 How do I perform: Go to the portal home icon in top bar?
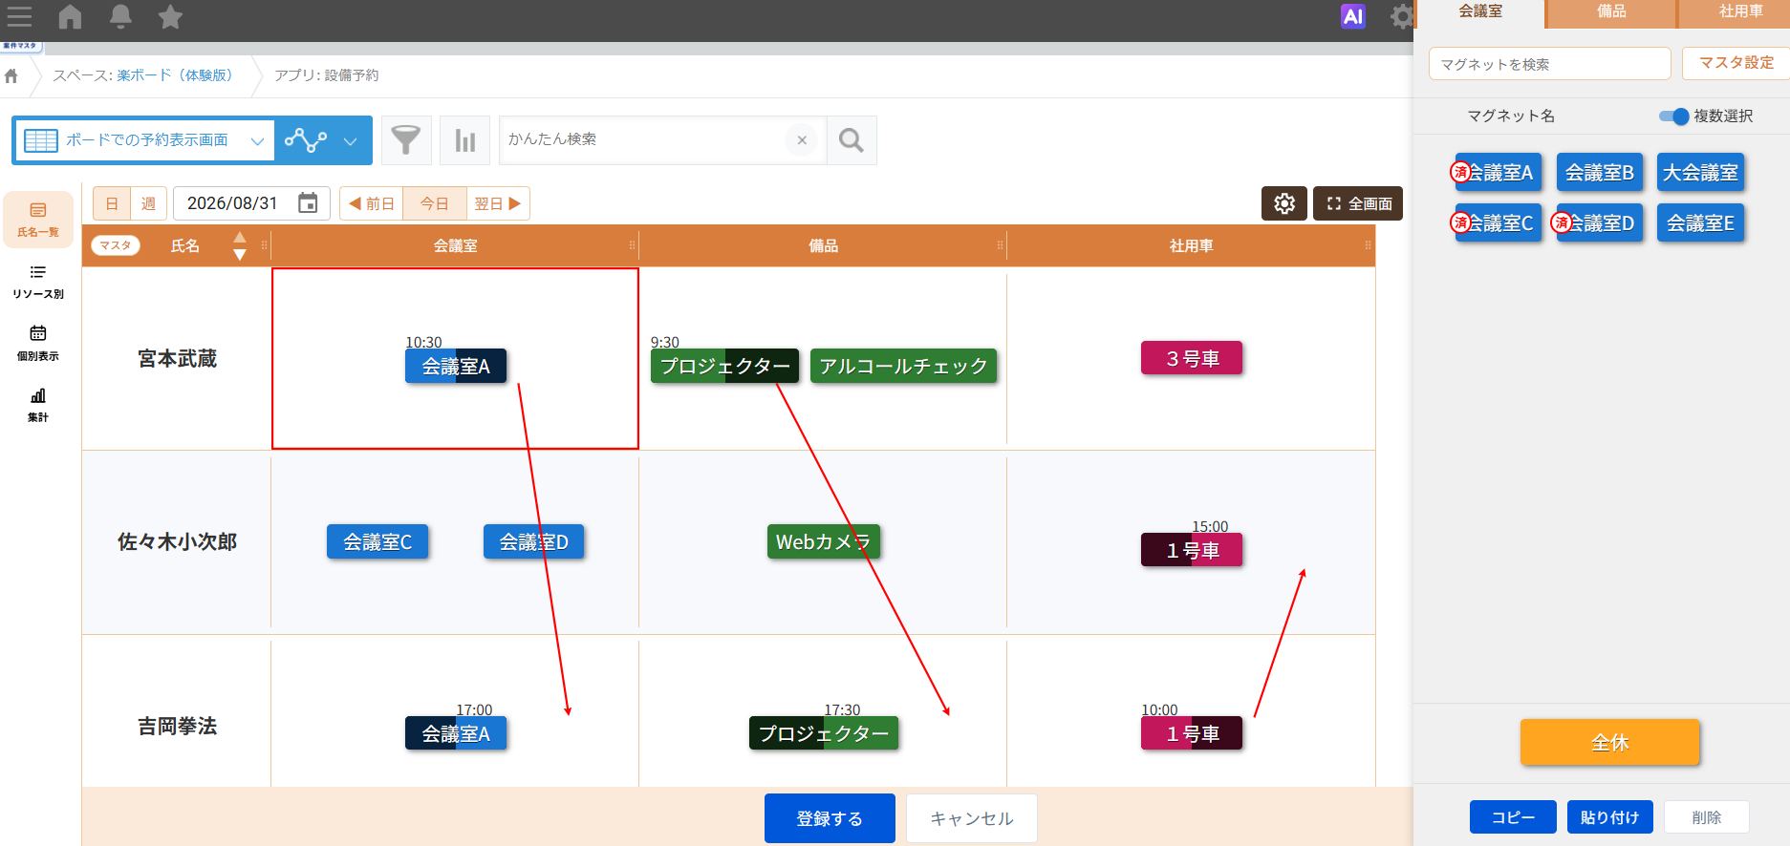(x=70, y=16)
